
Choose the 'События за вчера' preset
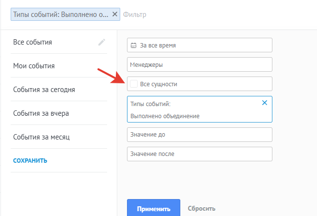[x=41, y=113]
